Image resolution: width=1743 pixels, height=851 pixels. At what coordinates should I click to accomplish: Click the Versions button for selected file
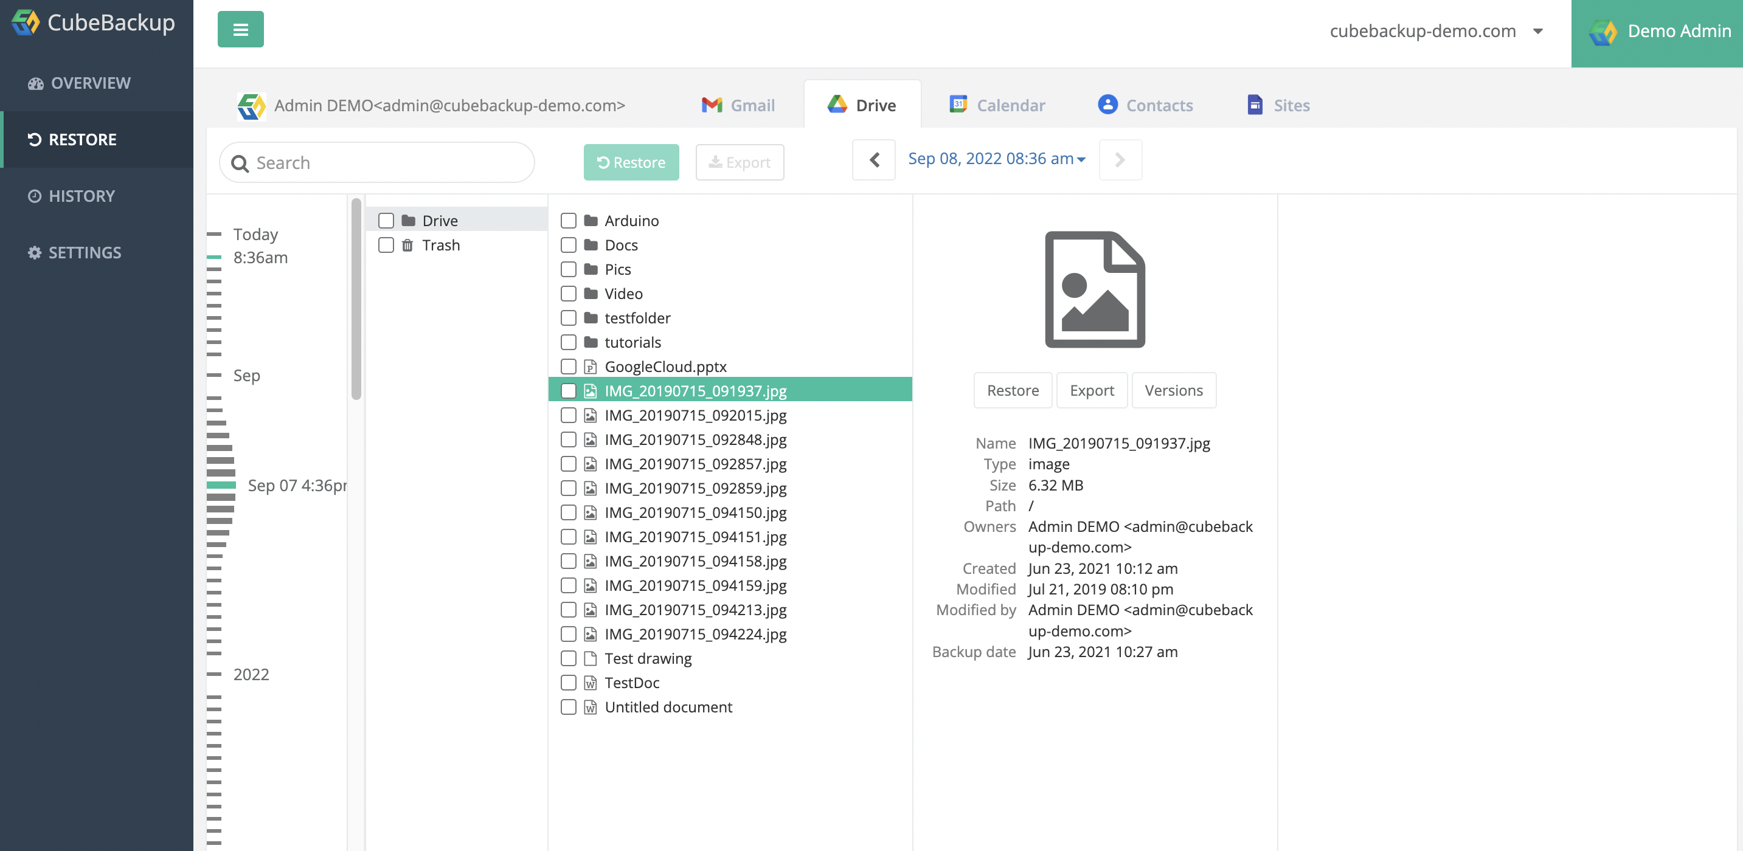1174,390
